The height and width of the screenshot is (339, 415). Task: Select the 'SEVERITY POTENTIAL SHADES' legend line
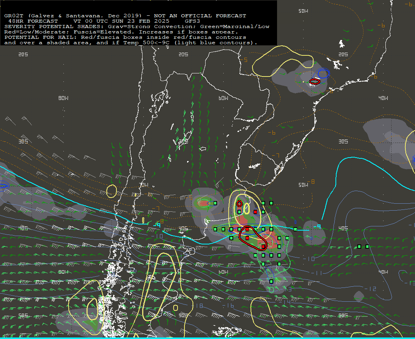coord(137,27)
